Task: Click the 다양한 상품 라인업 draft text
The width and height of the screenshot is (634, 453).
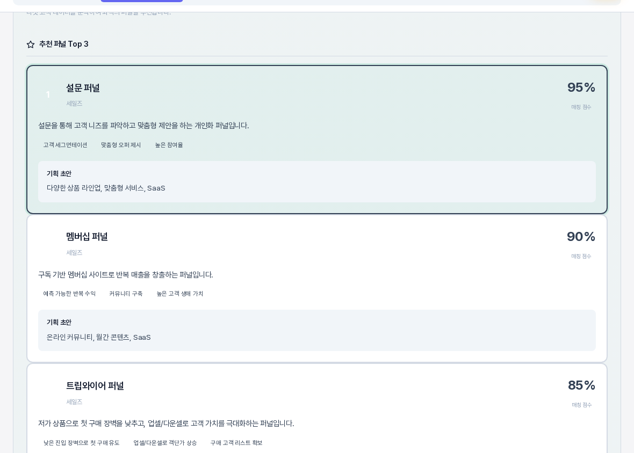Action: pos(106,188)
